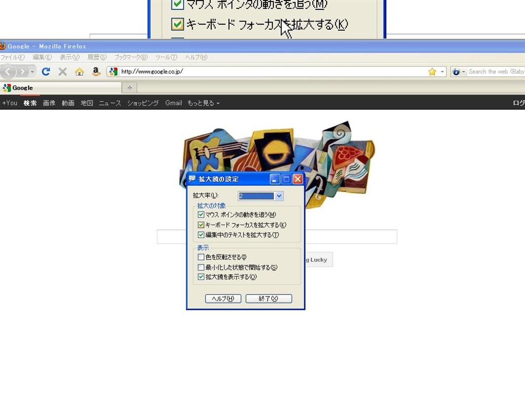Uncheck 編集中のテキストを拡大する option
The width and height of the screenshot is (525, 395).
[201, 235]
